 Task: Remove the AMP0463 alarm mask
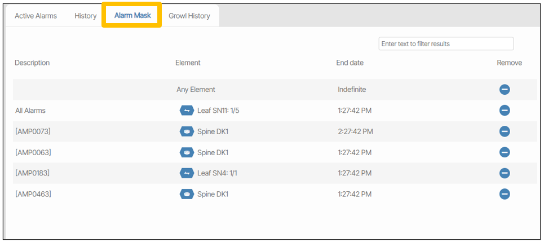(x=505, y=194)
